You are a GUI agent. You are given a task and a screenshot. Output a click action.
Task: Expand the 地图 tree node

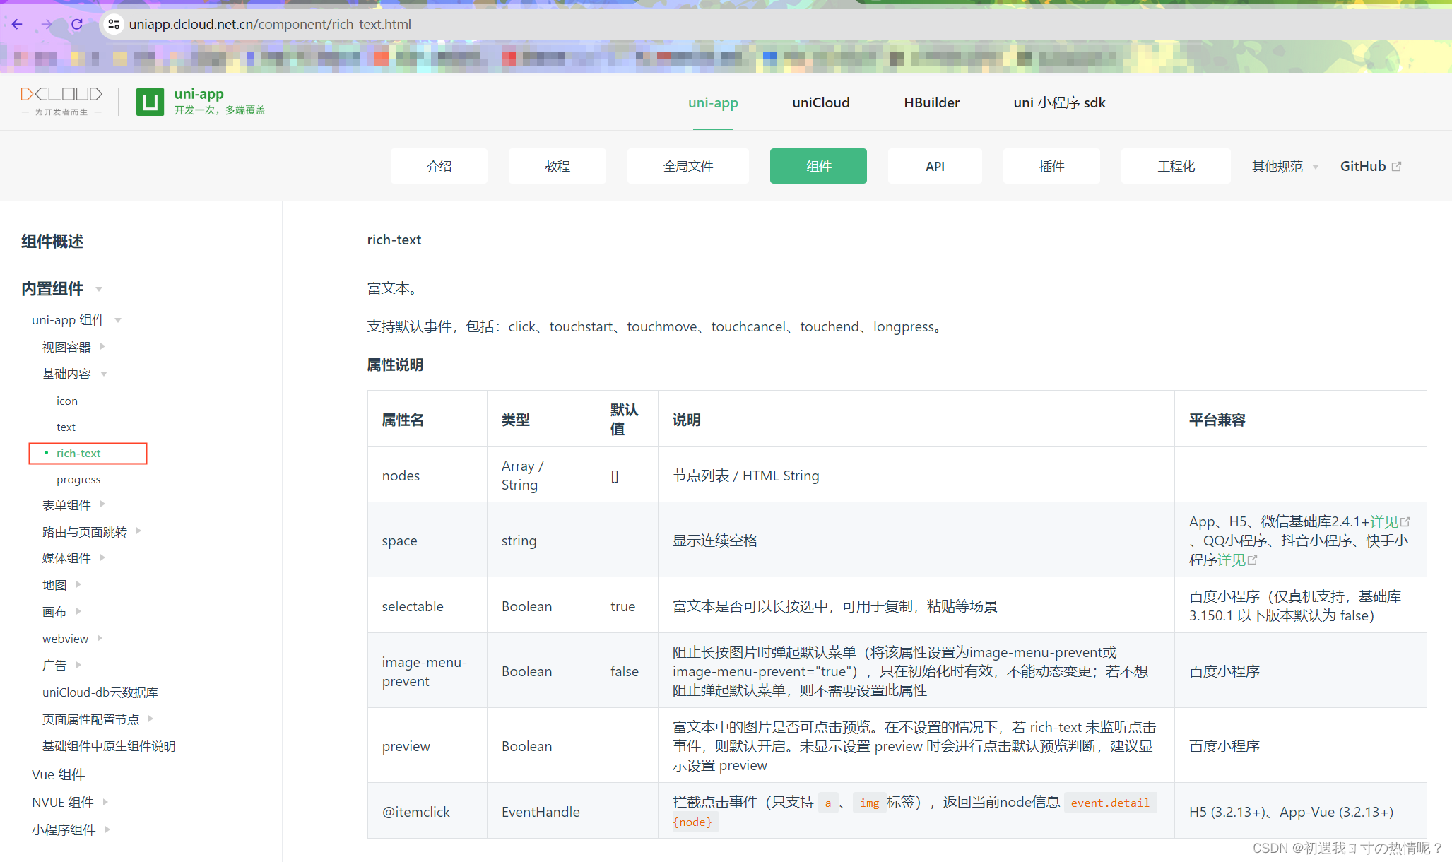[x=61, y=585]
